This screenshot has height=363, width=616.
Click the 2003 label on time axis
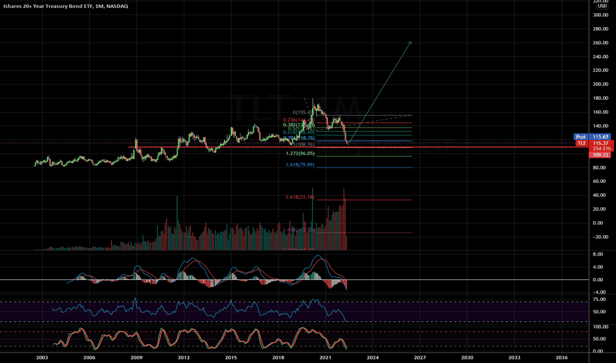pos(42,358)
